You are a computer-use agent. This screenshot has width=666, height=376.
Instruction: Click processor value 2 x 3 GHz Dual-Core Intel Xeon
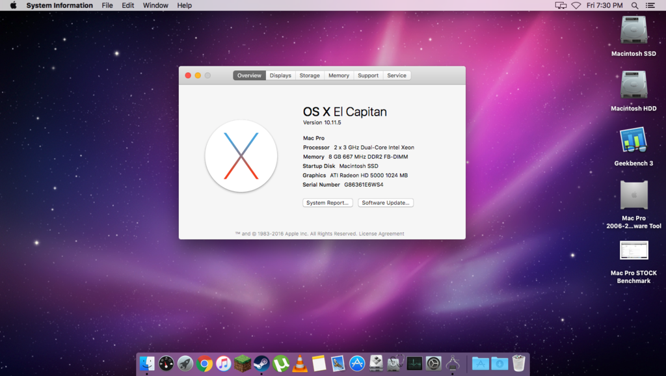pos(374,148)
